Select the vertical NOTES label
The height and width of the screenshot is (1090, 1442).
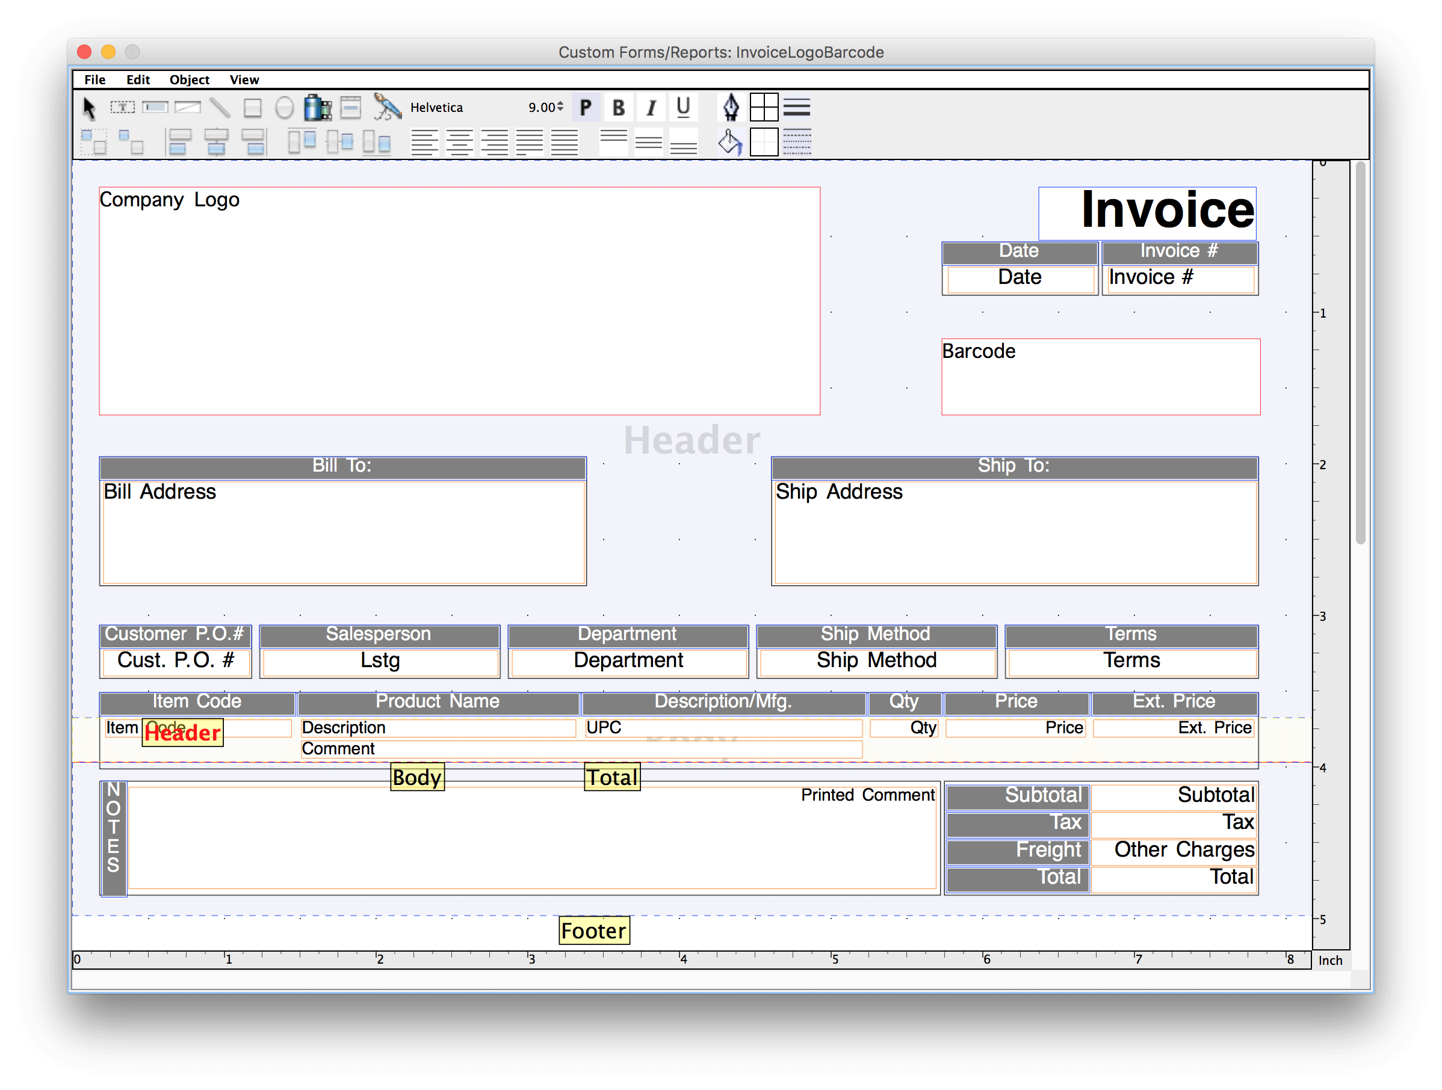click(x=113, y=838)
